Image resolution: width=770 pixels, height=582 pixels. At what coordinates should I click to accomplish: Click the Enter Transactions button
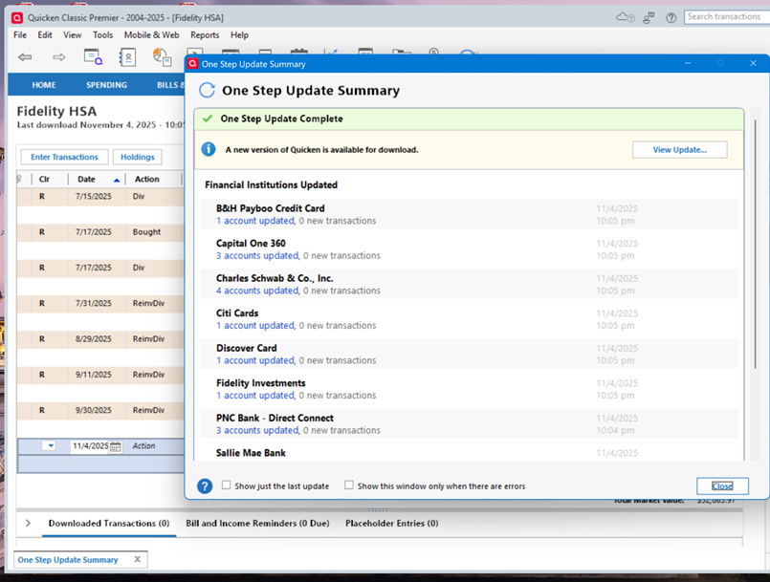click(x=64, y=157)
